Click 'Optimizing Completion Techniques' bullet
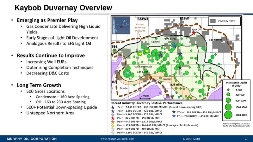 coord(60,68)
